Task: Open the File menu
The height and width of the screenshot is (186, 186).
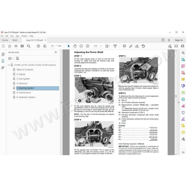Action: [2, 36]
